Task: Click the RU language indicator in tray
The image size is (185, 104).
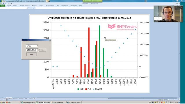Action: [x=150, y=102]
